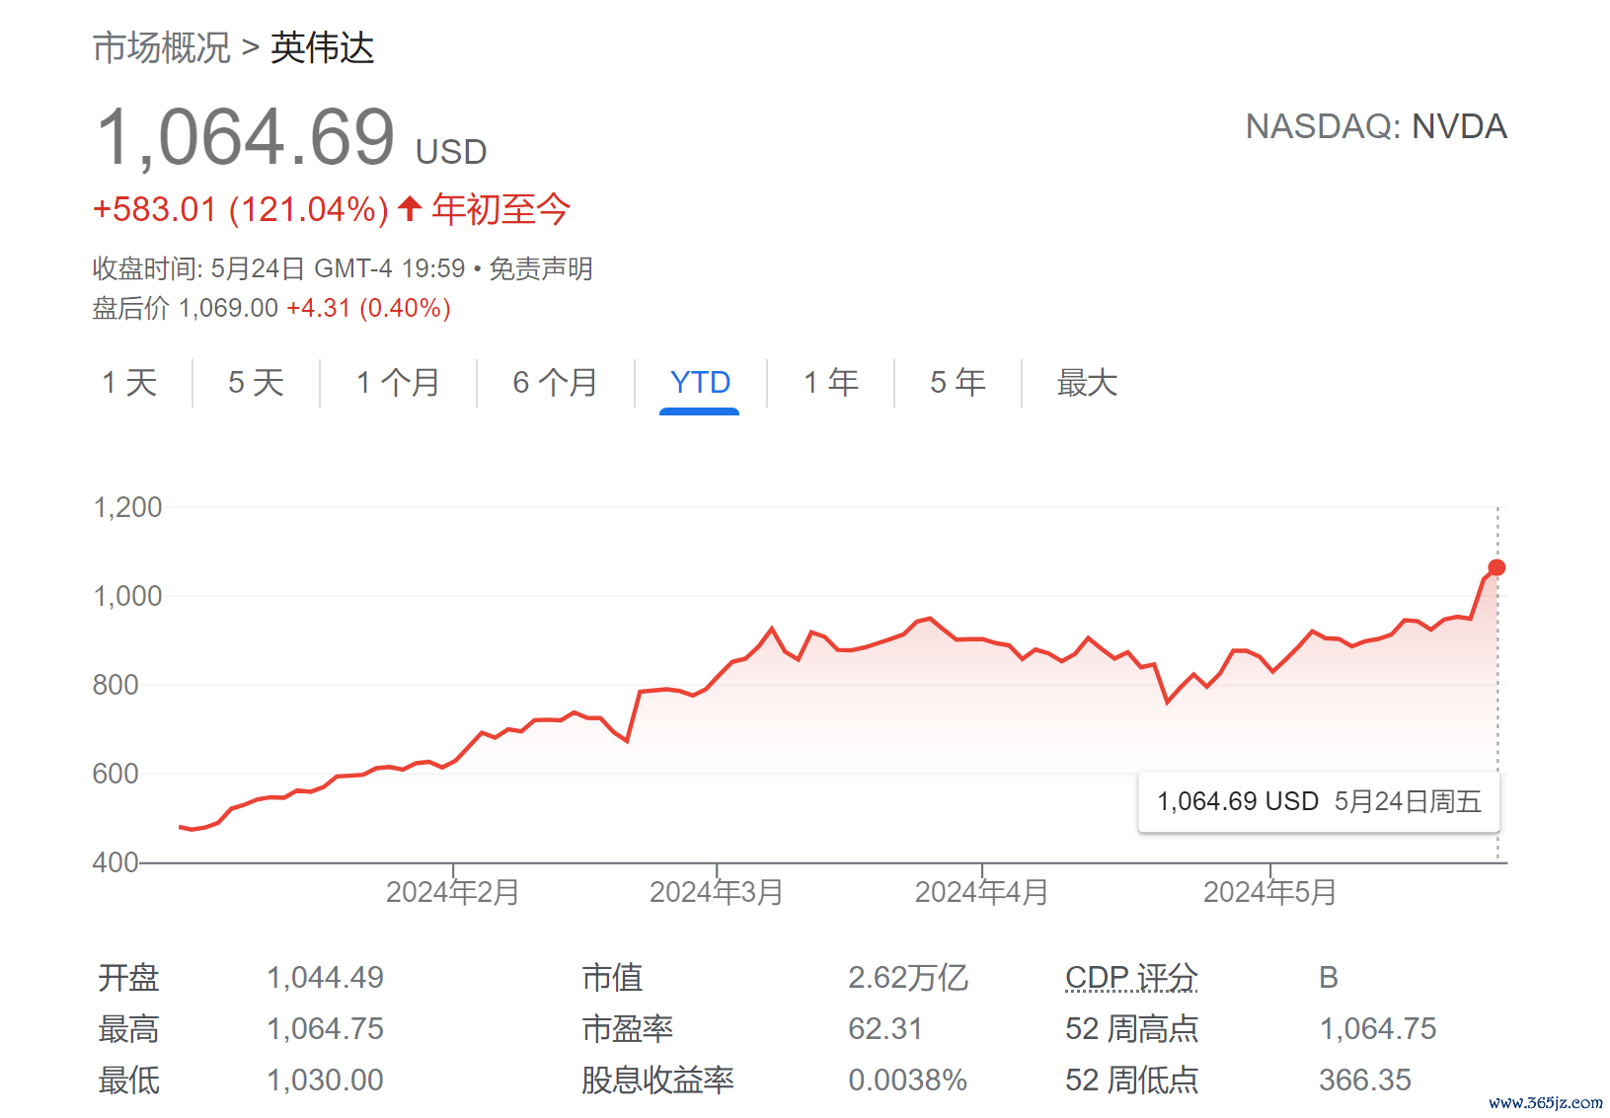Click the NASDAQ: NVDA ticker text
The width and height of the screenshot is (1610, 1118).
[1376, 126]
